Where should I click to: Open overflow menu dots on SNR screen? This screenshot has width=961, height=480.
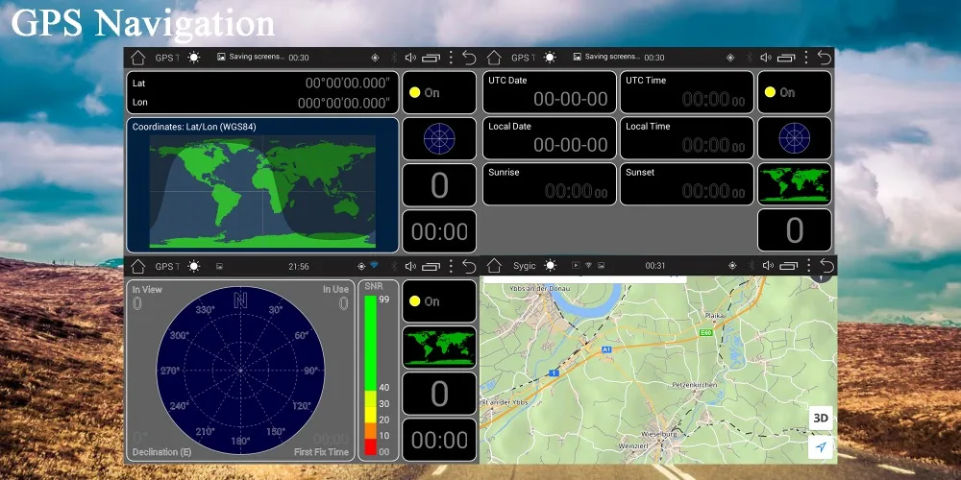(451, 266)
